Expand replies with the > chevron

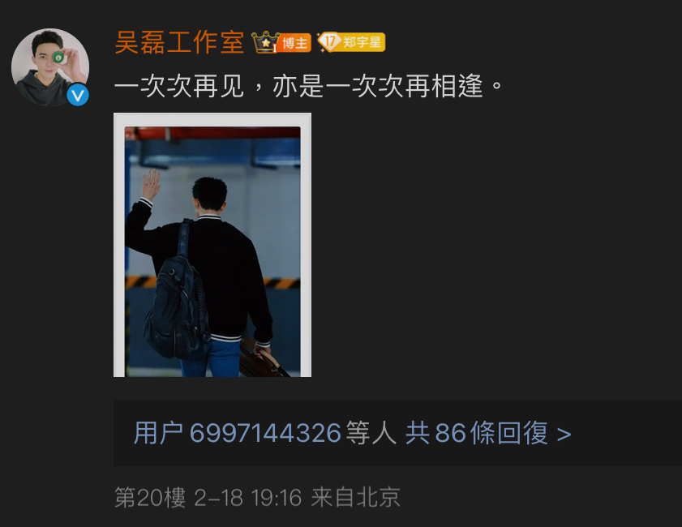(x=564, y=435)
